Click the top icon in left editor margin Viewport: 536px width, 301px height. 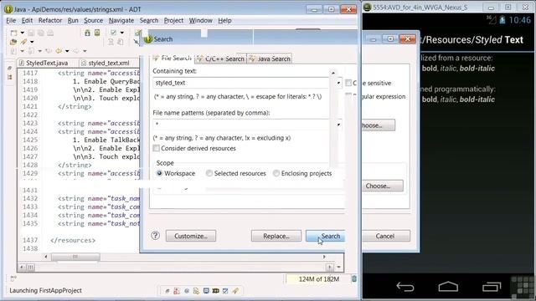coord(9,69)
